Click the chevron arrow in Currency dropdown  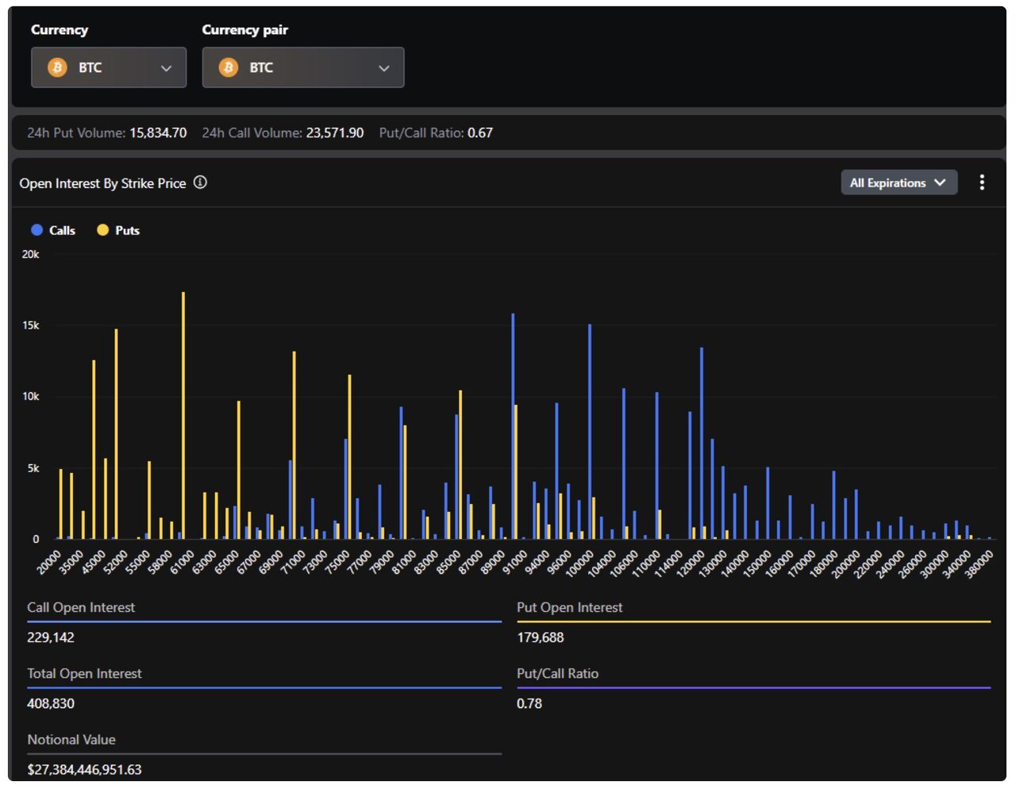[x=166, y=68]
